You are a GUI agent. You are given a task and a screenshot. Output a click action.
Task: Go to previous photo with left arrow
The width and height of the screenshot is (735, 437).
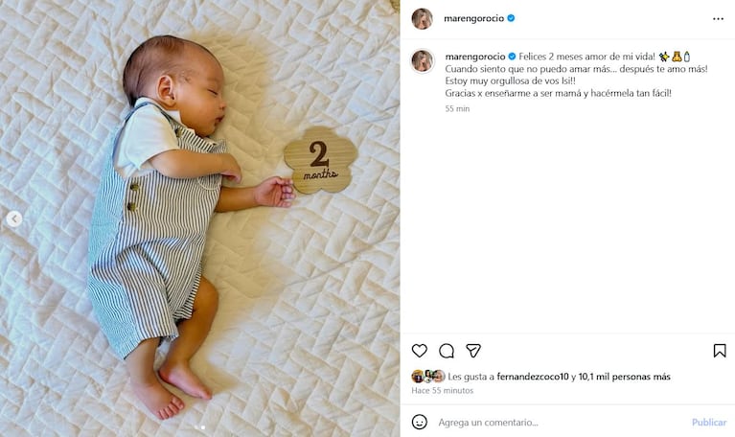click(x=14, y=218)
